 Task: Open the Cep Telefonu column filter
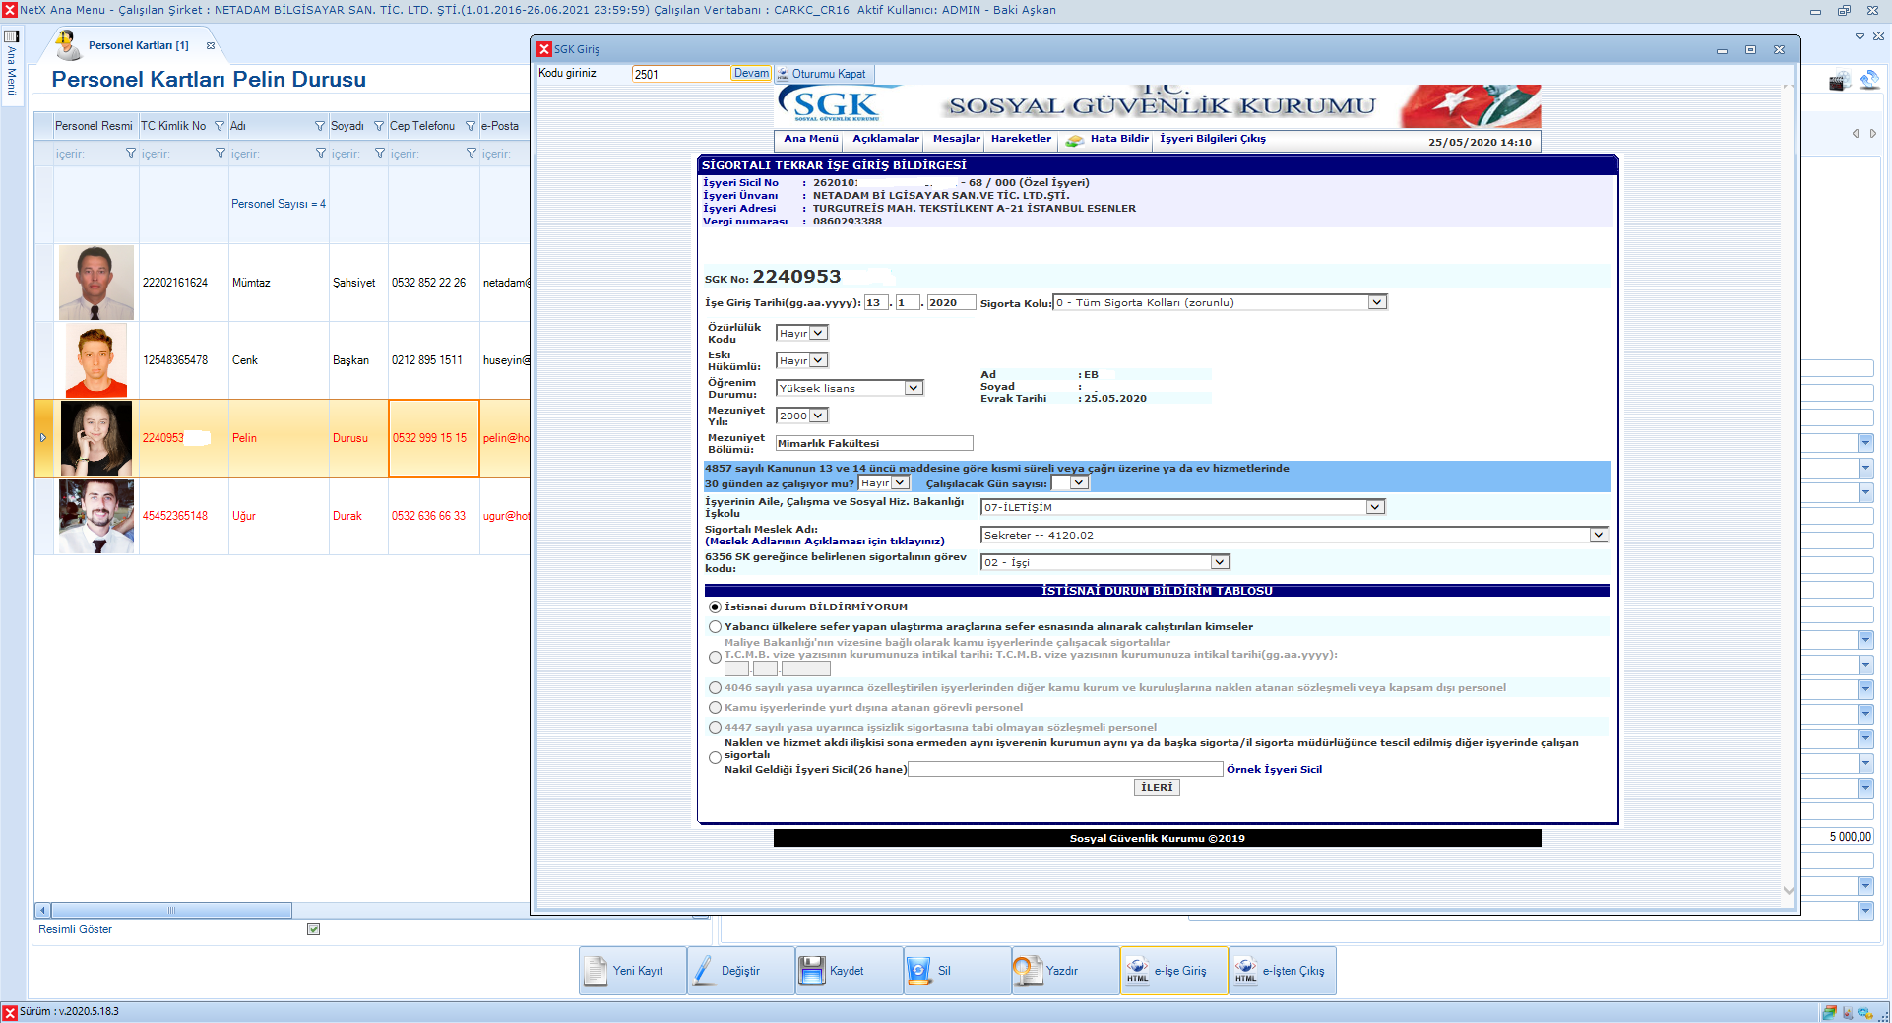coord(471,126)
